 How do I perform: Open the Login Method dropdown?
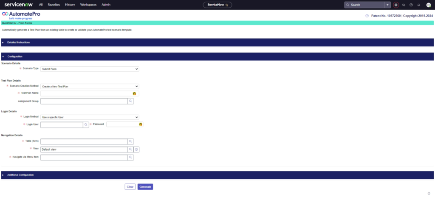(x=90, y=117)
